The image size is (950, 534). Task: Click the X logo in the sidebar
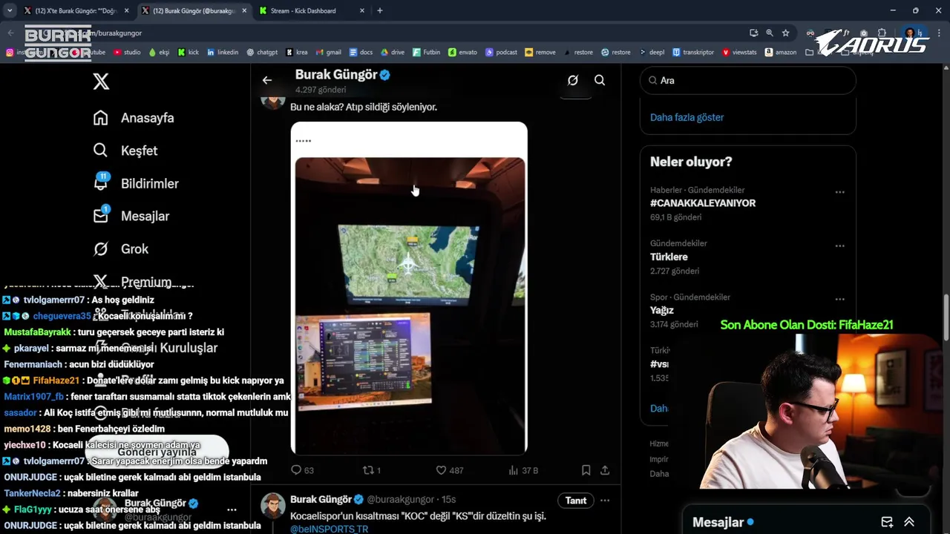101,82
